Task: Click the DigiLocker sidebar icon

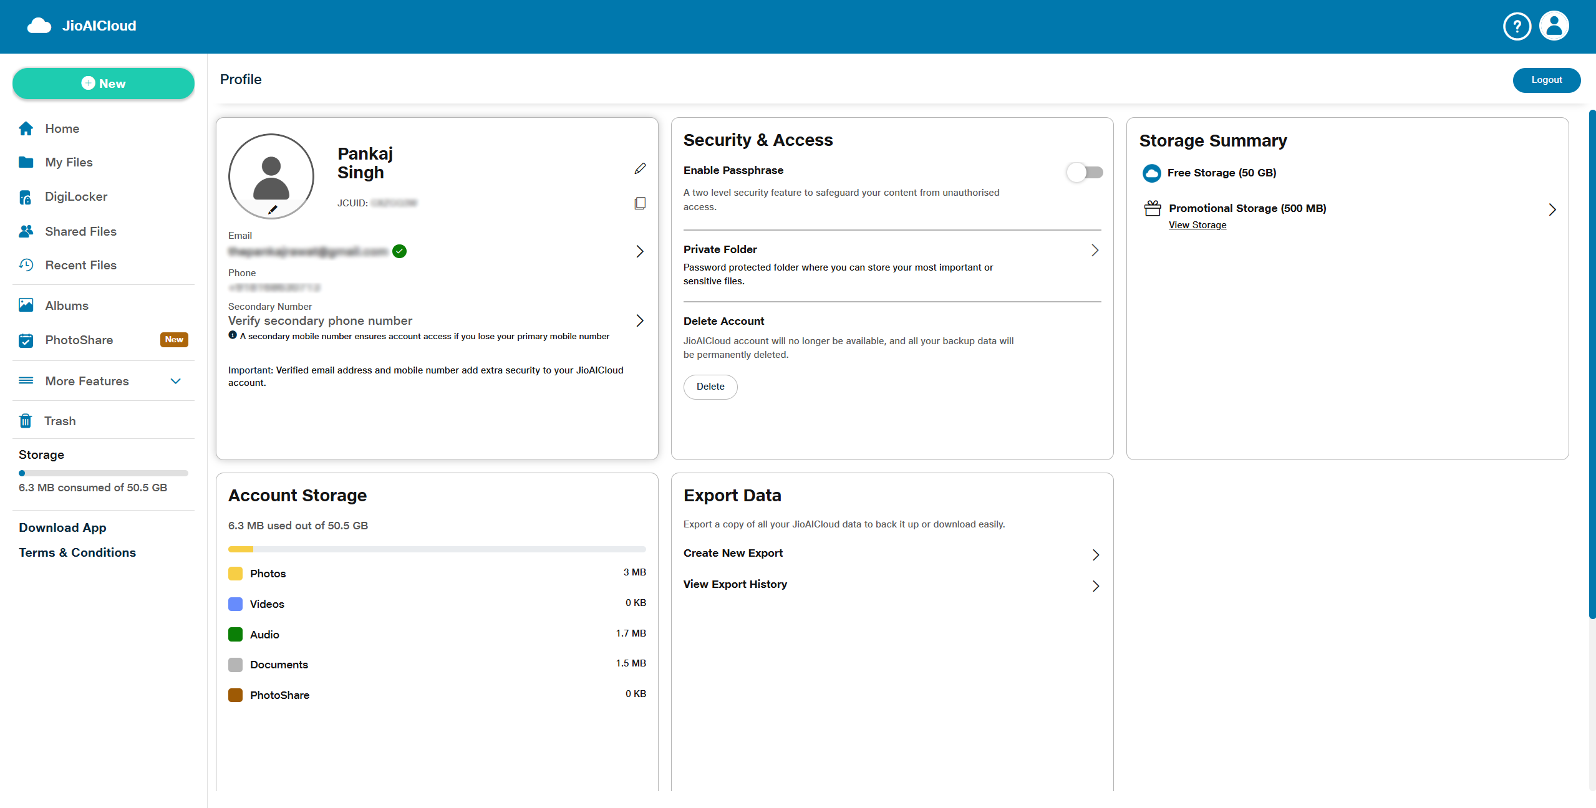Action: [x=26, y=197]
